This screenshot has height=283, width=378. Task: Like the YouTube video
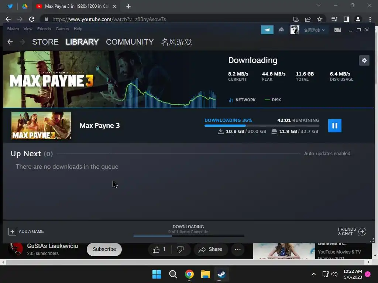[159, 249]
